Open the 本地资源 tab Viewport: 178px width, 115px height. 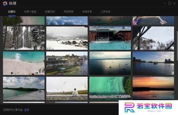87,12
